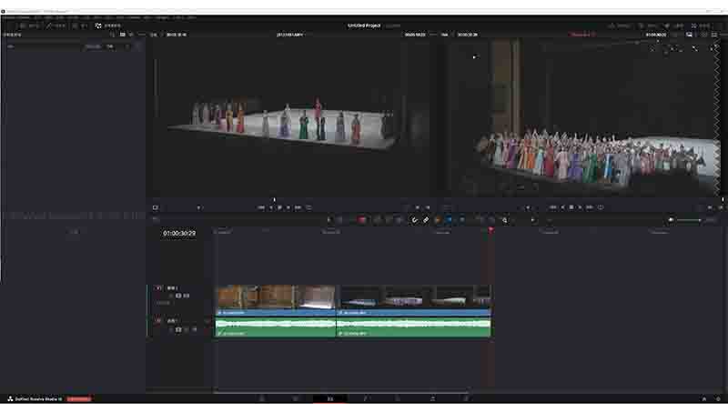
Task: Toggle the Linked Selection chain icon
Action: click(426, 220)
